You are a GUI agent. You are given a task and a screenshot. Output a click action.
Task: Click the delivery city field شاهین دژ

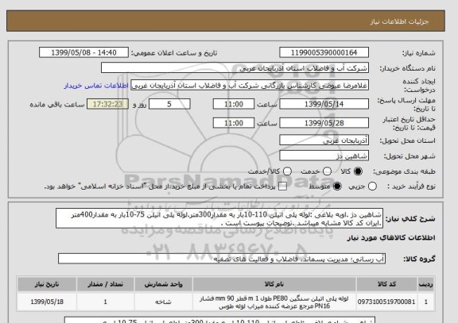point(324,156)
